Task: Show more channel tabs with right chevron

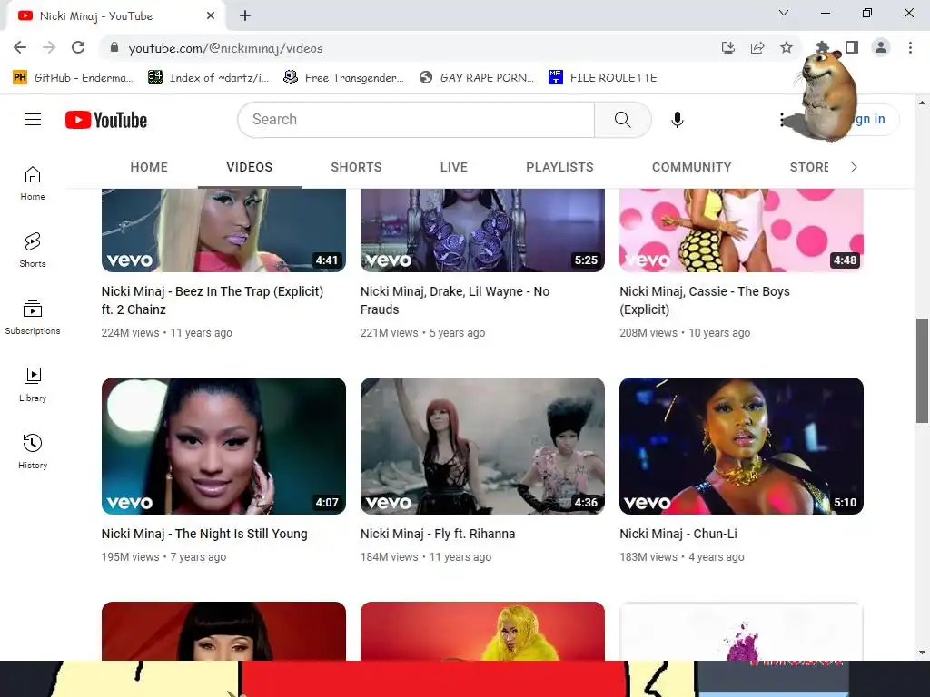Action: (854, 167)
